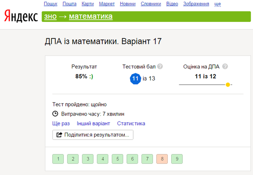Open help icon beside Тестовий бал
Image resolution: width=253 pixels, height=175 pixels.
click(160, 66)
